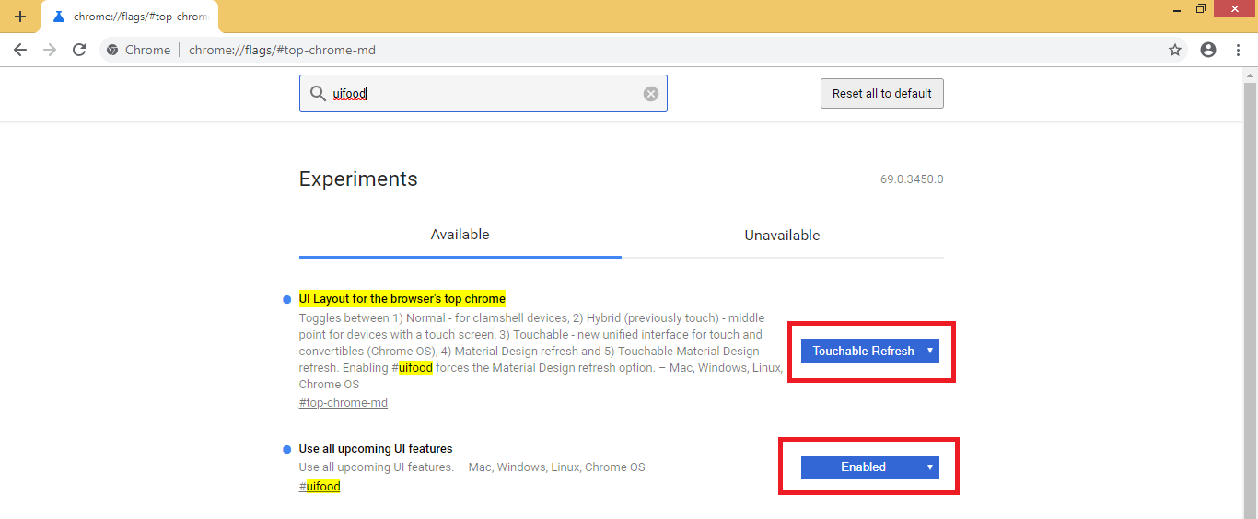1258x519 pixels.
Task: Open the #top-chrome-md anchor link
Action: (344, 403)
